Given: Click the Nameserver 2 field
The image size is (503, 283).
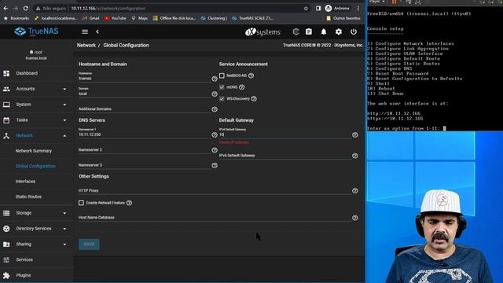Looking at the screenshot, I should 144,150.
